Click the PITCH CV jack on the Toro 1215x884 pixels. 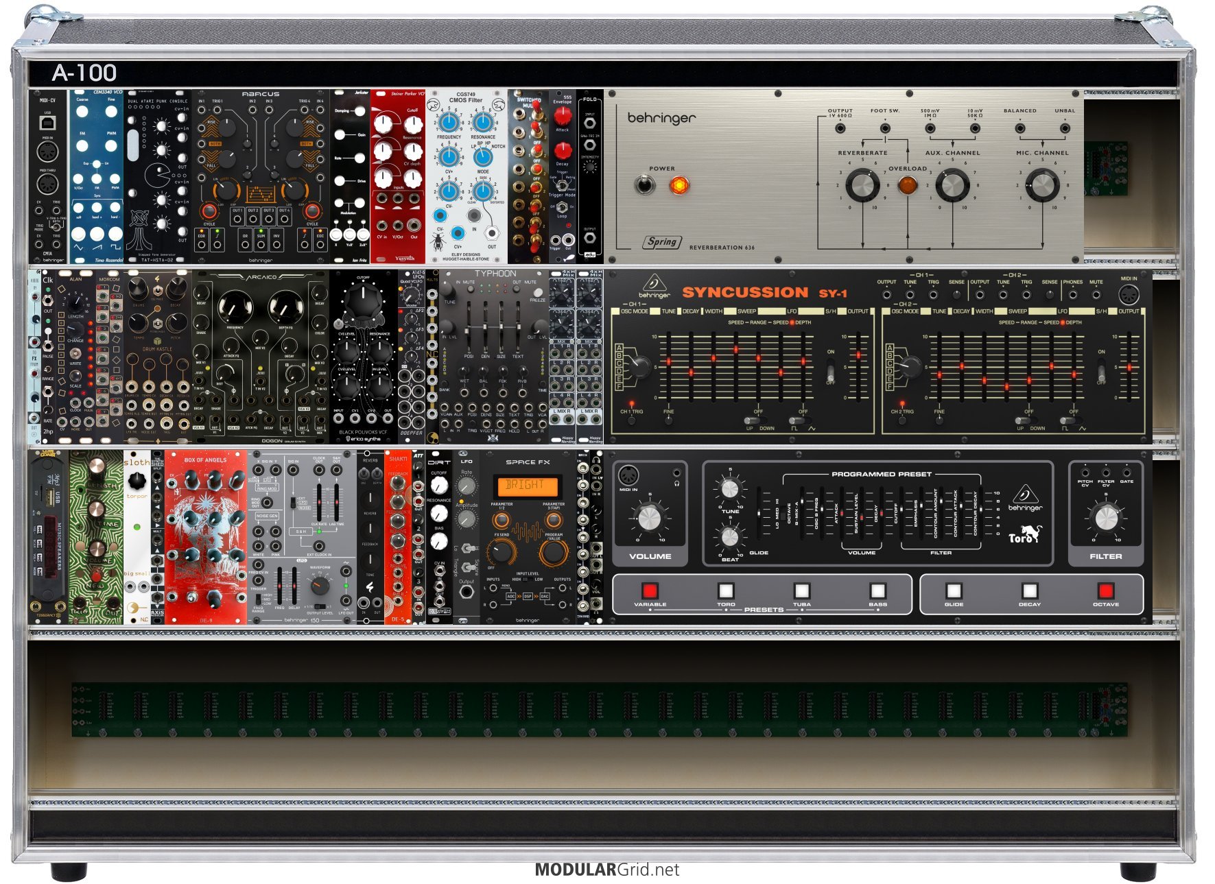tap(1085, 473)
